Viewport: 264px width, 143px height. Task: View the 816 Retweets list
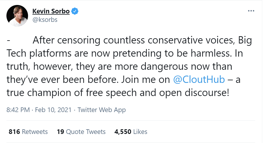click(28, 132)
